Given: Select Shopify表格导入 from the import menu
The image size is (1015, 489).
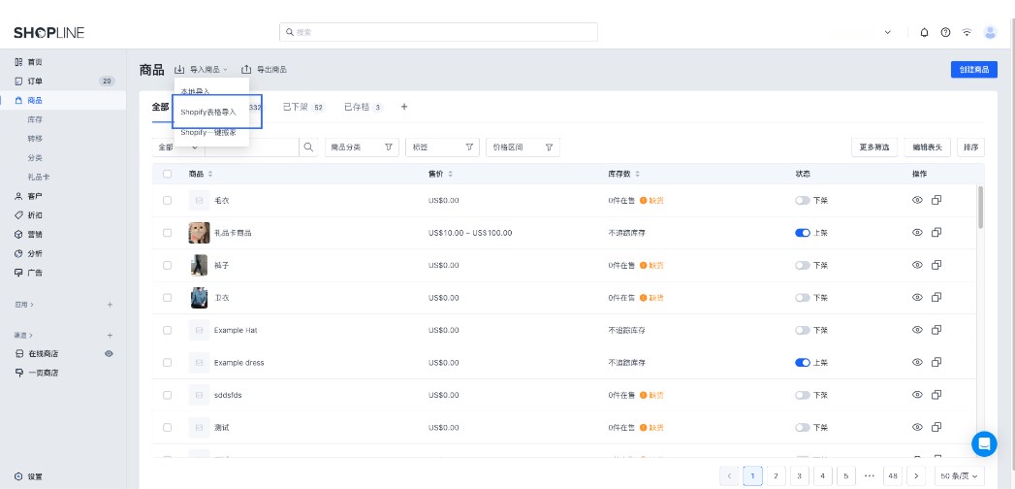Looking at the screenshot, I should point(218,112).
